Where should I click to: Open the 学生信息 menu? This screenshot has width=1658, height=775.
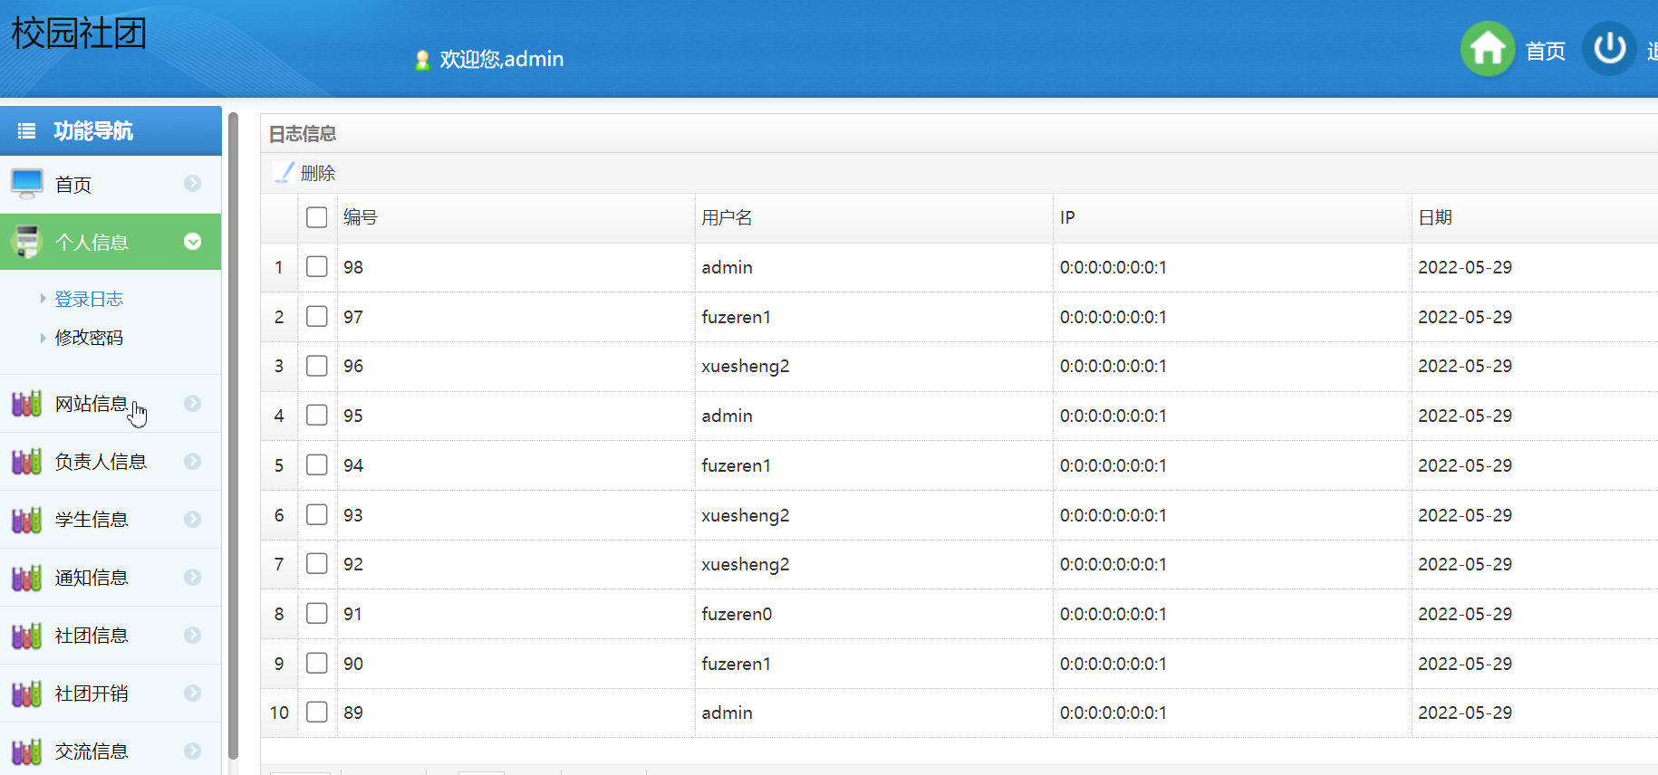[111, 520]
